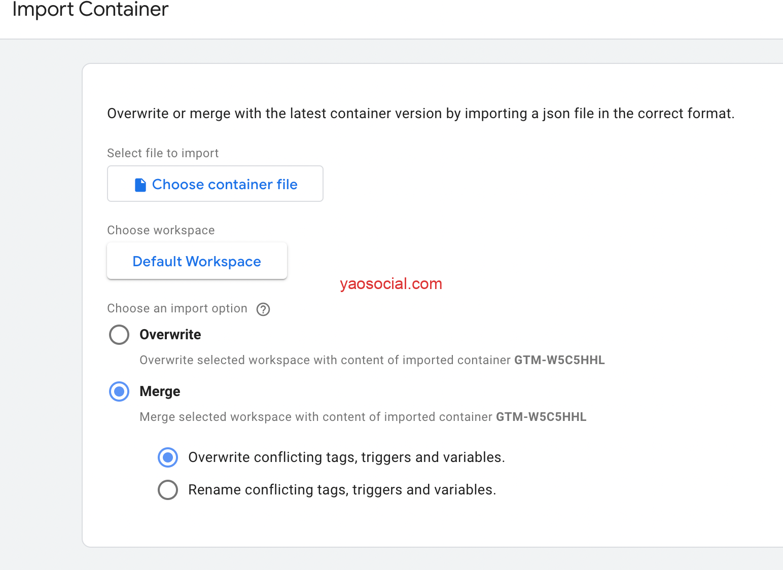
Task: Open the import option help icon
Action: 263,309
